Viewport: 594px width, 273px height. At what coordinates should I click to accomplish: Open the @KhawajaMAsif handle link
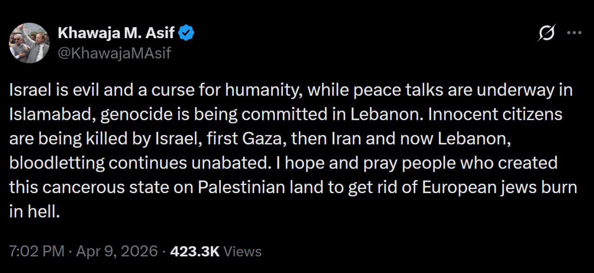coord(114,53)
